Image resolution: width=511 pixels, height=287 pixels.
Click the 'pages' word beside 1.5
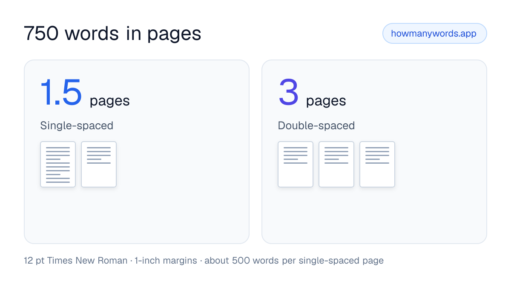[110, 101]
